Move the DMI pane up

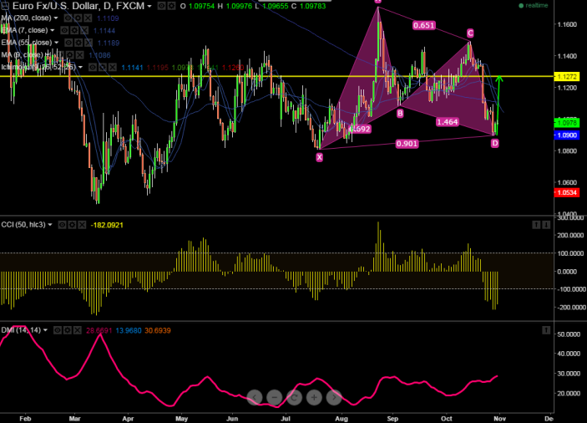[x=546, y=330]
